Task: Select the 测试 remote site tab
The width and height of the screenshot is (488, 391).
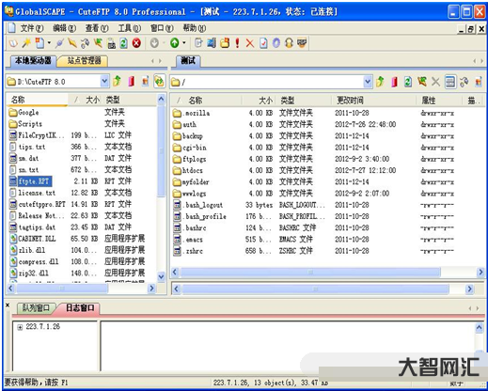Action: [188, 60]
